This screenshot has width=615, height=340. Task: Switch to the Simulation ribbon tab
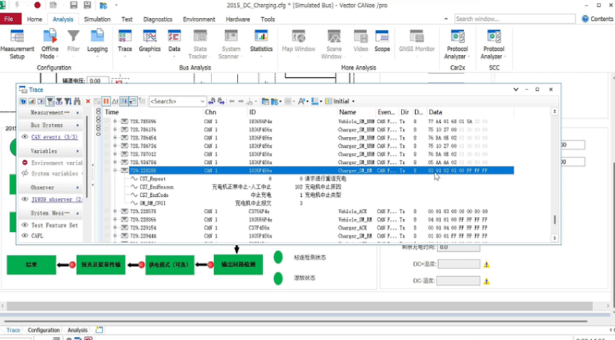coord(97,19)
